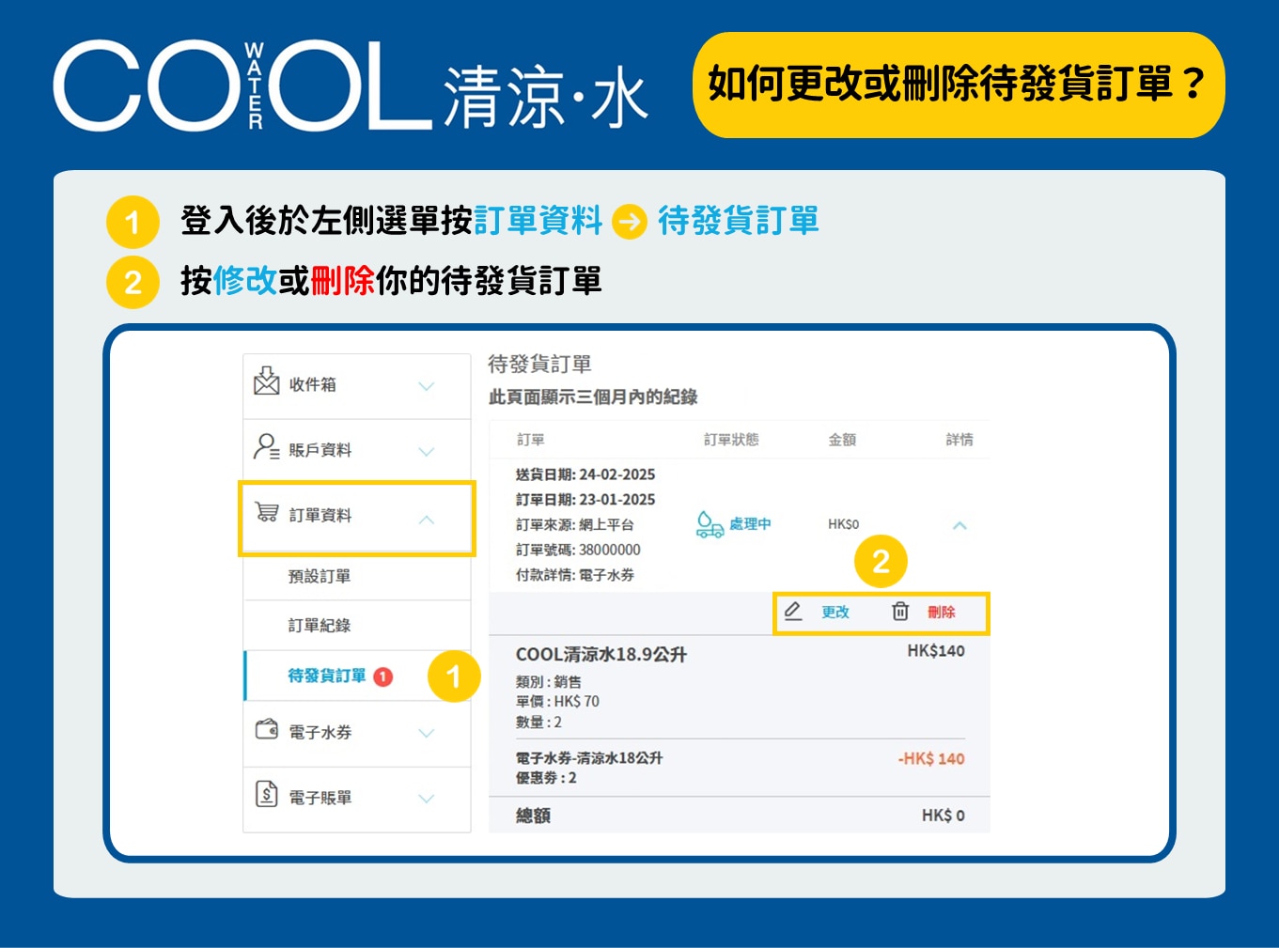Click the -HK$ 140 discount amount
The image size is (1279, 948).
pyautogui.click(x=931, y=758)
